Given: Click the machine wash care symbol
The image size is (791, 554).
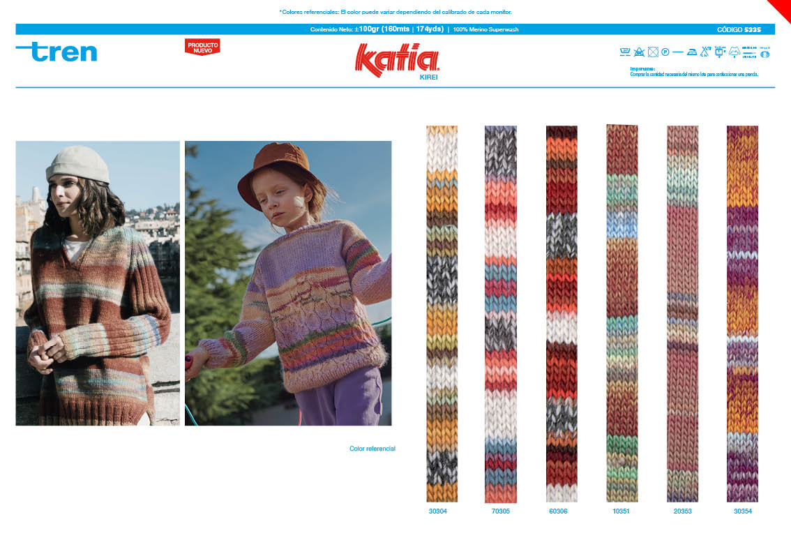Looking at the screenshot, I should pyautogui.click(x=625, y=52).
